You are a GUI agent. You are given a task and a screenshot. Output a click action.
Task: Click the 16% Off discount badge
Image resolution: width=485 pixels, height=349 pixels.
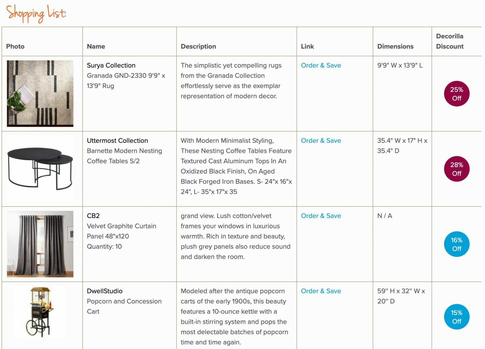click(456, 244)
